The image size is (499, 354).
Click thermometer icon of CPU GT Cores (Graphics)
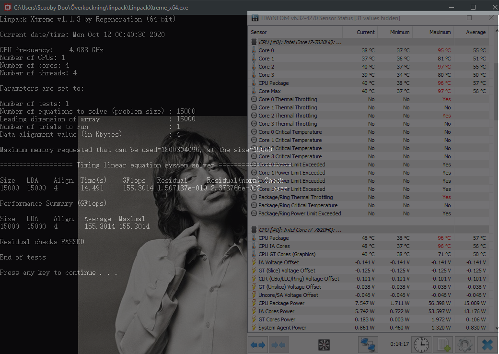(x=254, y=254)
